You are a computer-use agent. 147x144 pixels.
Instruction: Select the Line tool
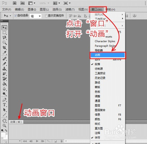[x=4, y=115]
